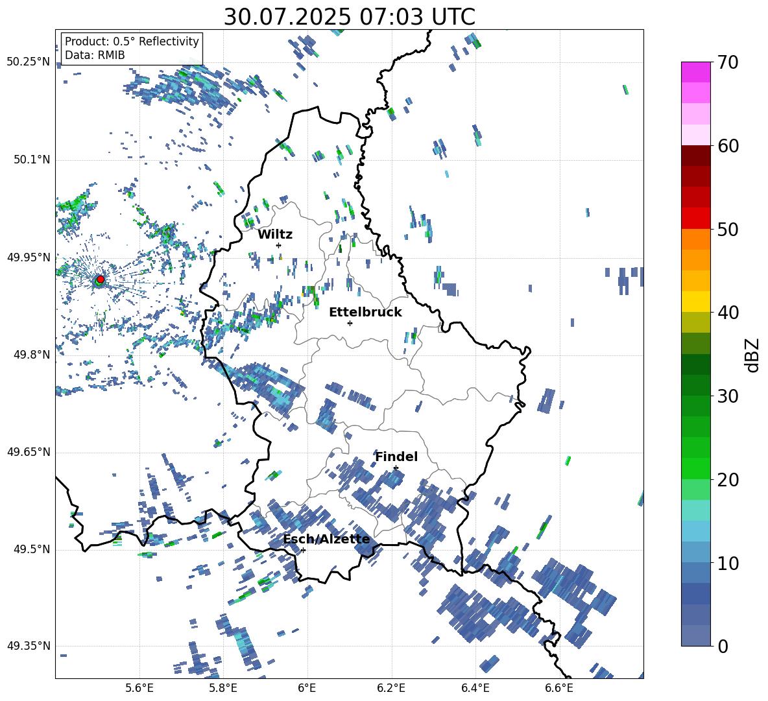Click the colorbar tick label 60
The height and width of the screenshot is (701, 768).
click(728, 146)
